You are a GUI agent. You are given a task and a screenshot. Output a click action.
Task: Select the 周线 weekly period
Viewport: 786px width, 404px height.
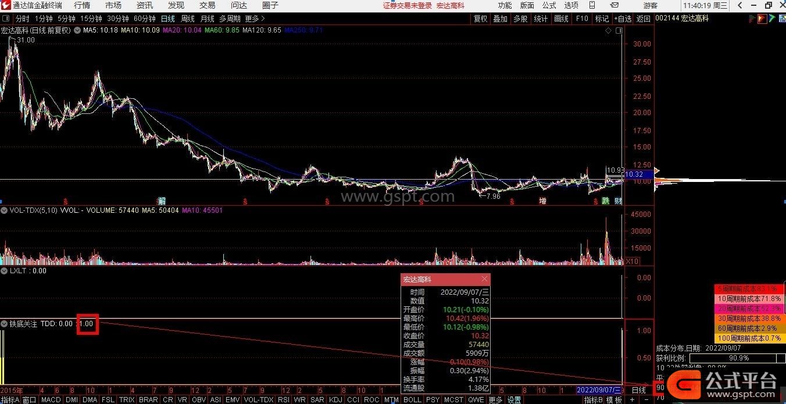[x=188, y=19]
